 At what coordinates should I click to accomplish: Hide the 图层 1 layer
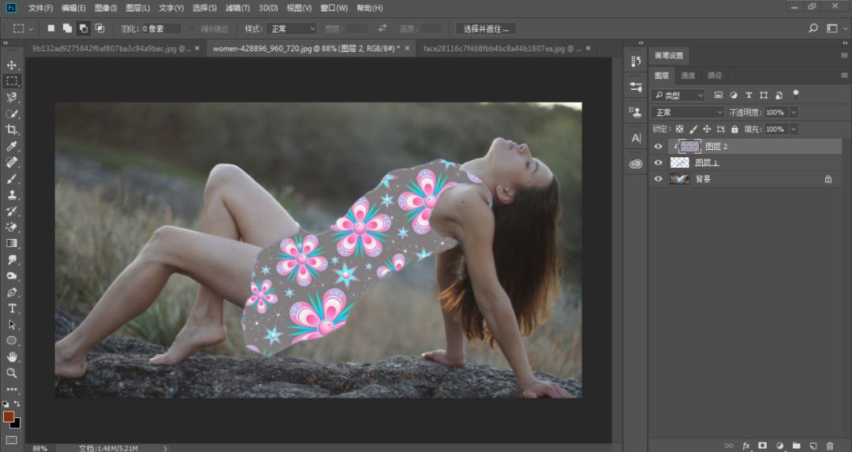click(x=658, y=162)
